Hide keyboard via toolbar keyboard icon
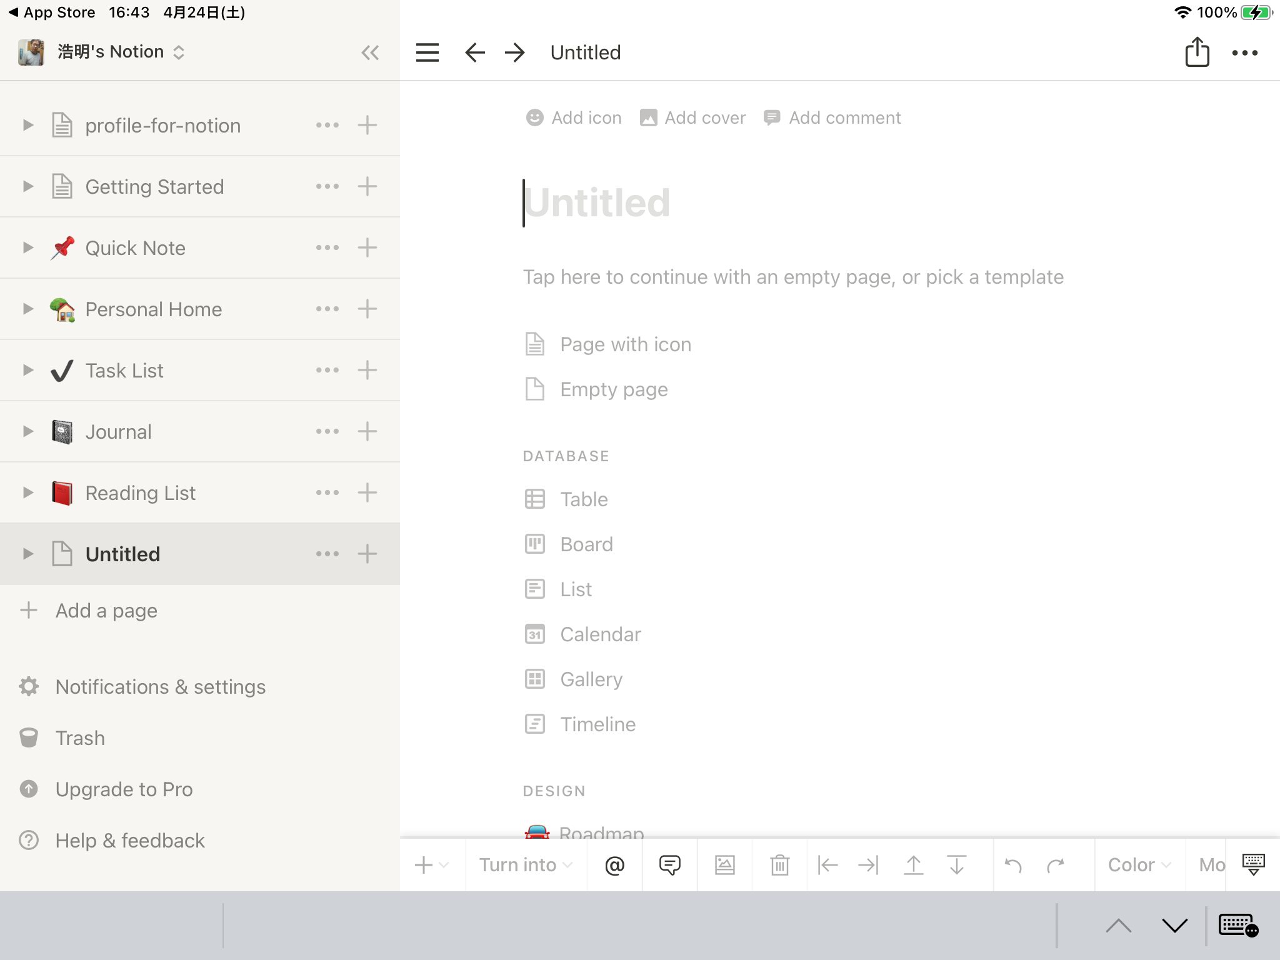Screen dimensions: 1280x960 pos(1253,865)
